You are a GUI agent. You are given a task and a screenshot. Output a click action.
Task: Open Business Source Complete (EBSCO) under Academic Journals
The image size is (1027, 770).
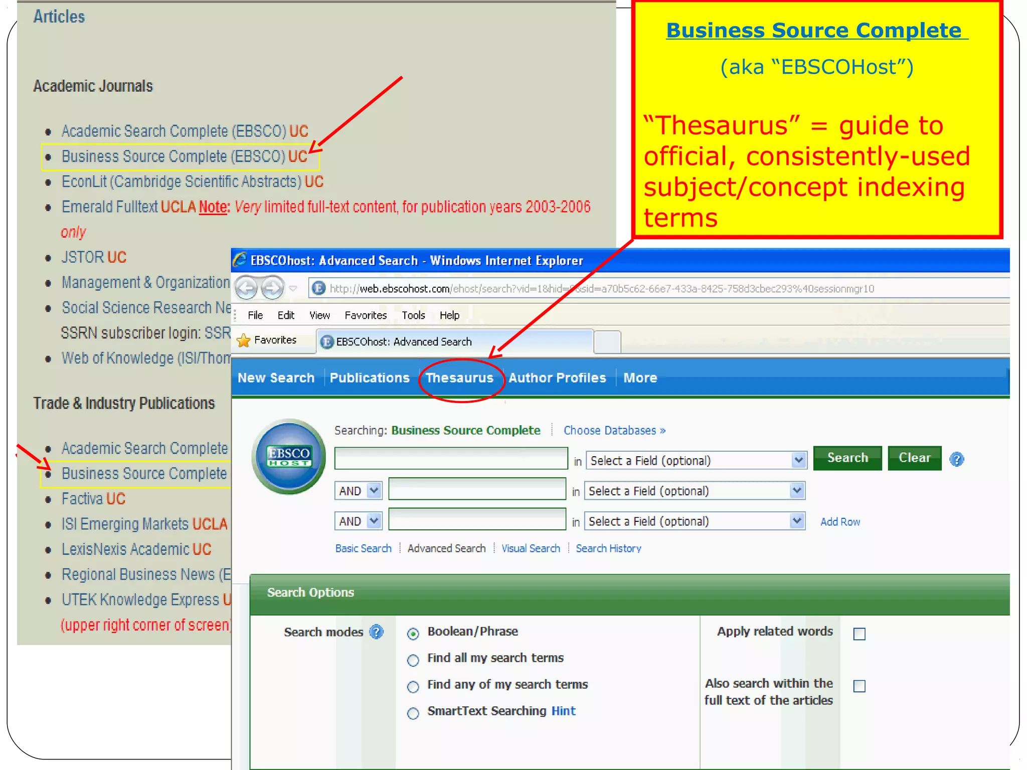click(x=174, y=156)
